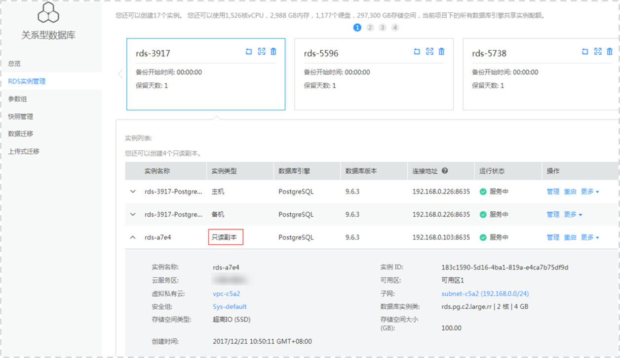Click the resize icon on rds-5738 card
Viewport: 620px width, 358px height.
tap(597, 51)
